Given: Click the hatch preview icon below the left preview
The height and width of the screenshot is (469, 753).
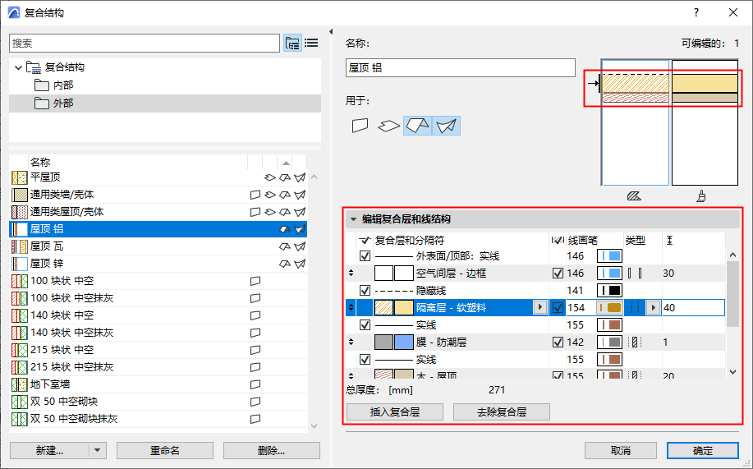Looking at the screenshot, I should pos(634,196).
